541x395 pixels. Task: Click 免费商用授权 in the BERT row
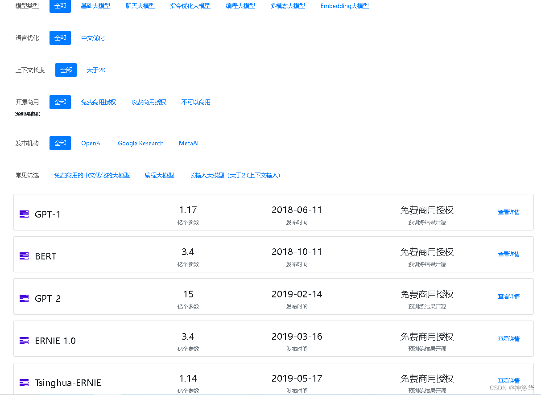tap(427, 252)
